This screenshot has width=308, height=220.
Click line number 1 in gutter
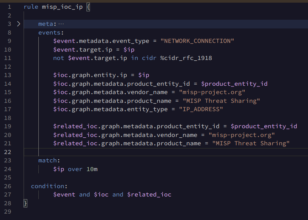pyautogui.click(x=9, y=7)
